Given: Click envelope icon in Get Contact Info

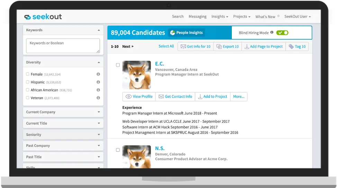Looking at the screenshot, I should click(x=161, y=97).
